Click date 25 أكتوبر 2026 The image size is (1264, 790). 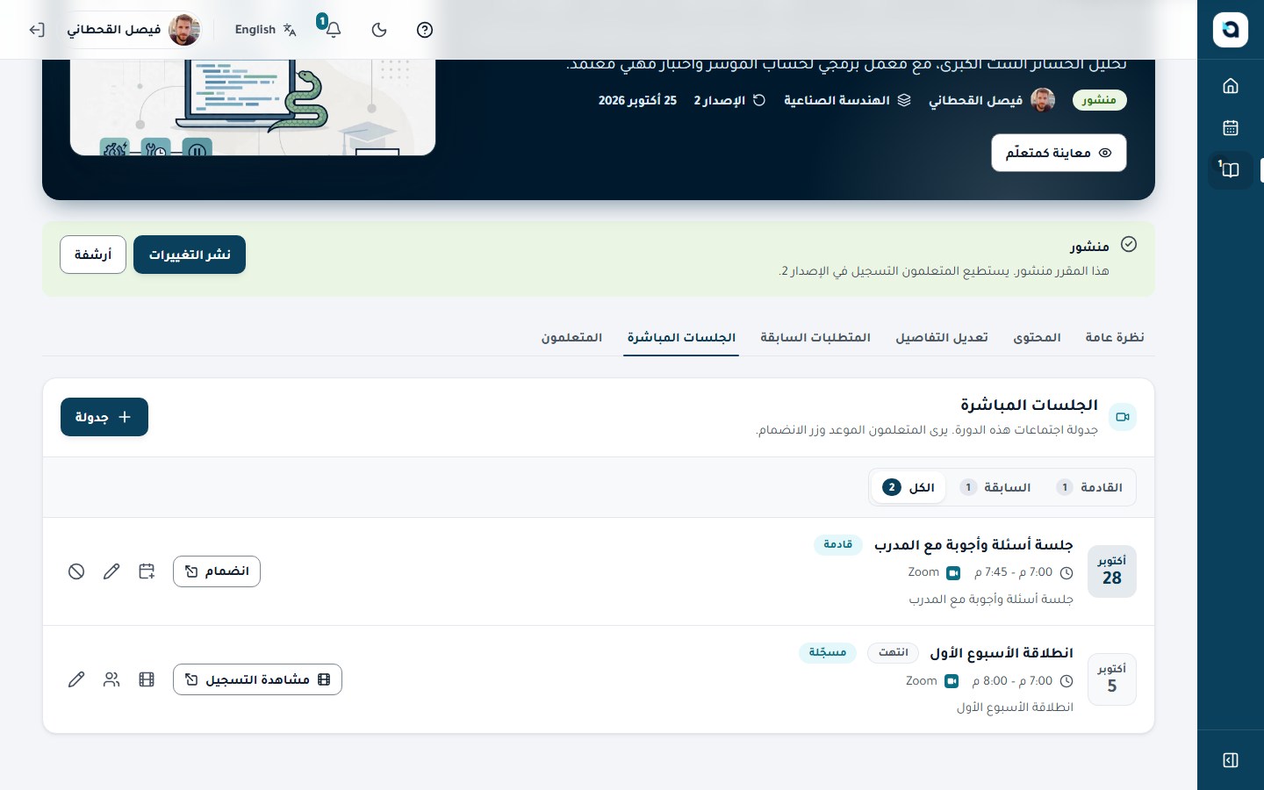coord(637,100)
